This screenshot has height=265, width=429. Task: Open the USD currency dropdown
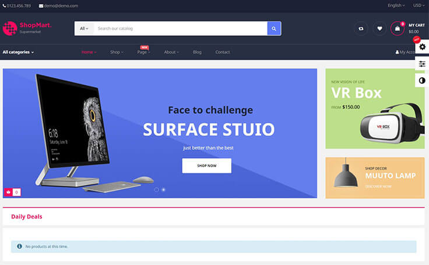[x=417, y=5]
